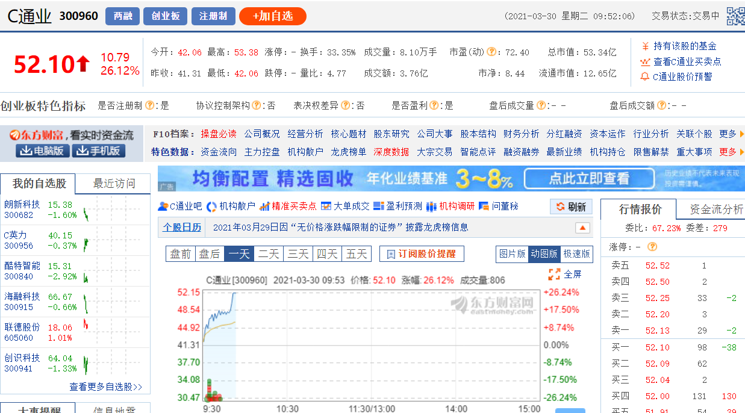This screenshot has height=413, width=745.
Task: Click the 注册制 tag button
Action: tap(213, 16)
